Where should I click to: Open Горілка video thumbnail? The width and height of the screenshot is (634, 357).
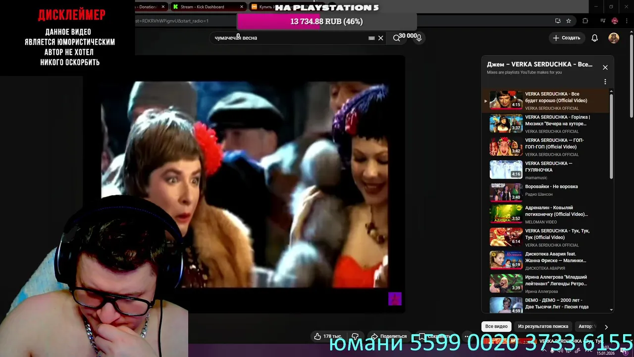(506, 123)
